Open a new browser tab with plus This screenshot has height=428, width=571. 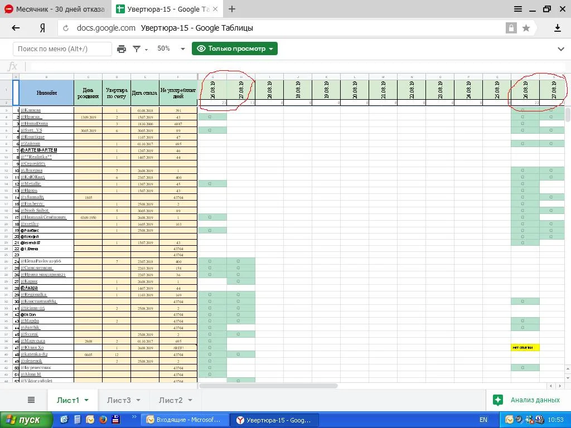[x=232, y=9]
